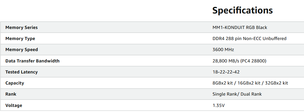Viewport: 304px width, 112px height.
Task: Select the Capacity label
Action: [15, 83]
